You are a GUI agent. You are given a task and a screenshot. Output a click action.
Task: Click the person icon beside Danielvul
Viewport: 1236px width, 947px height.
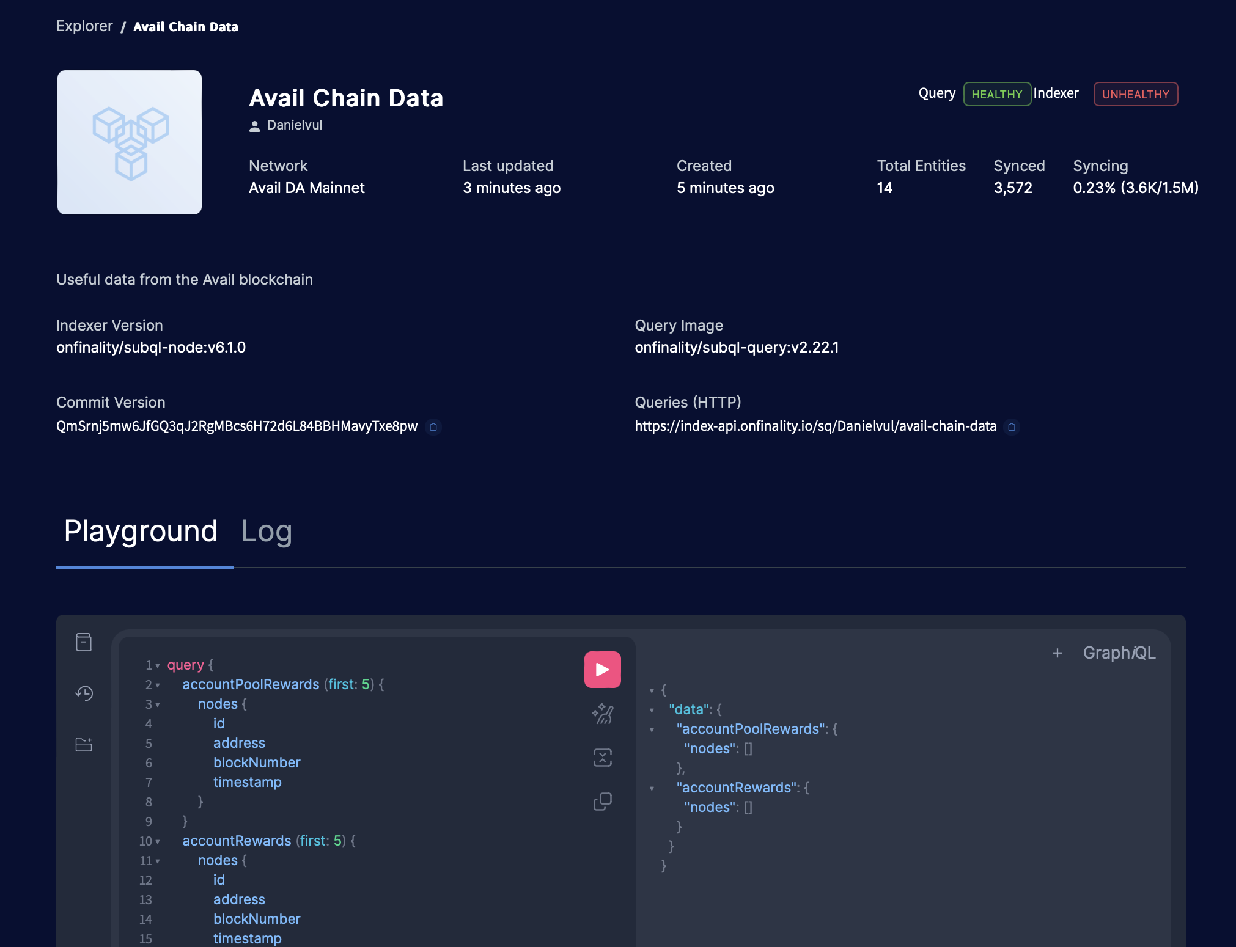click(x=254, y=126)
